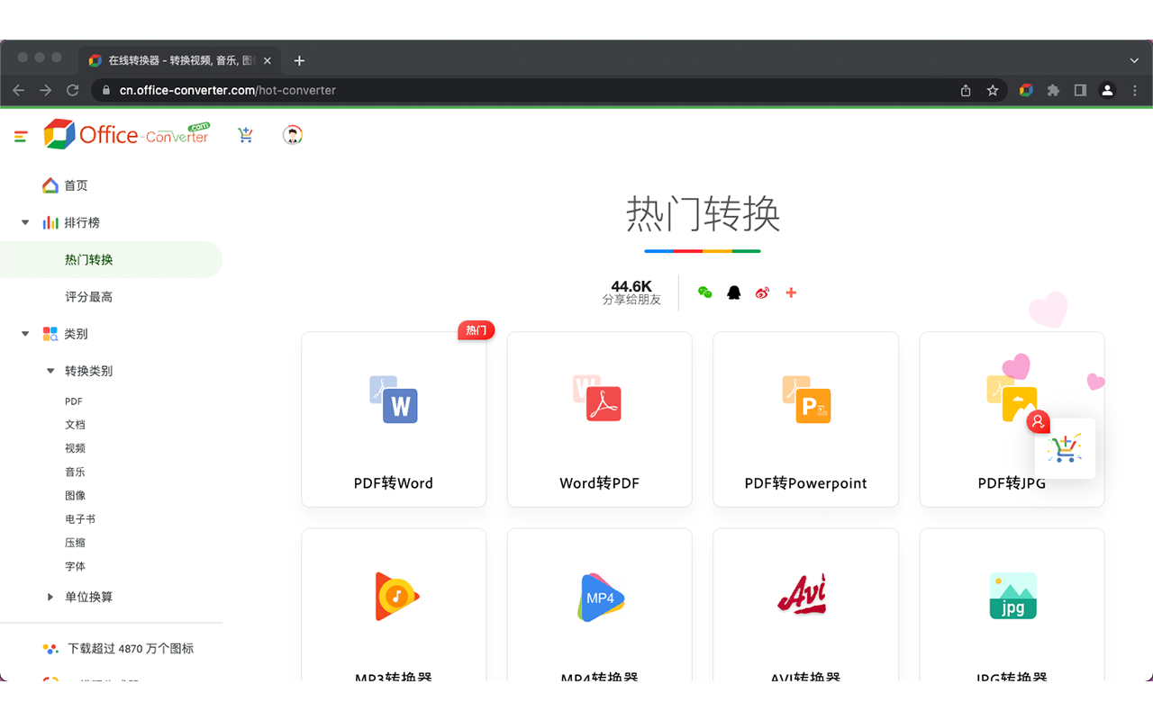Open the Word转PDF converter
Screen dimensions: 1153x720
click(599, 419)
